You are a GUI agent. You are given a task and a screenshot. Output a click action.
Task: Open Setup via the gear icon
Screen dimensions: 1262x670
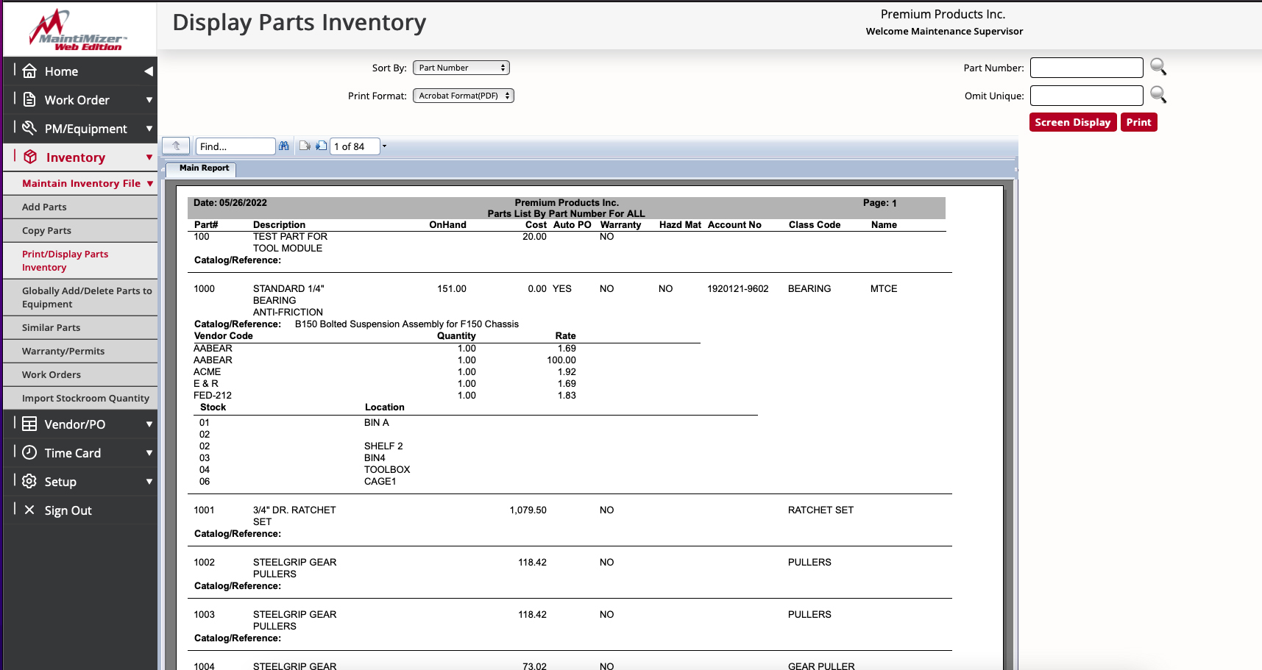pyautogui.click(x=29, y=481)
